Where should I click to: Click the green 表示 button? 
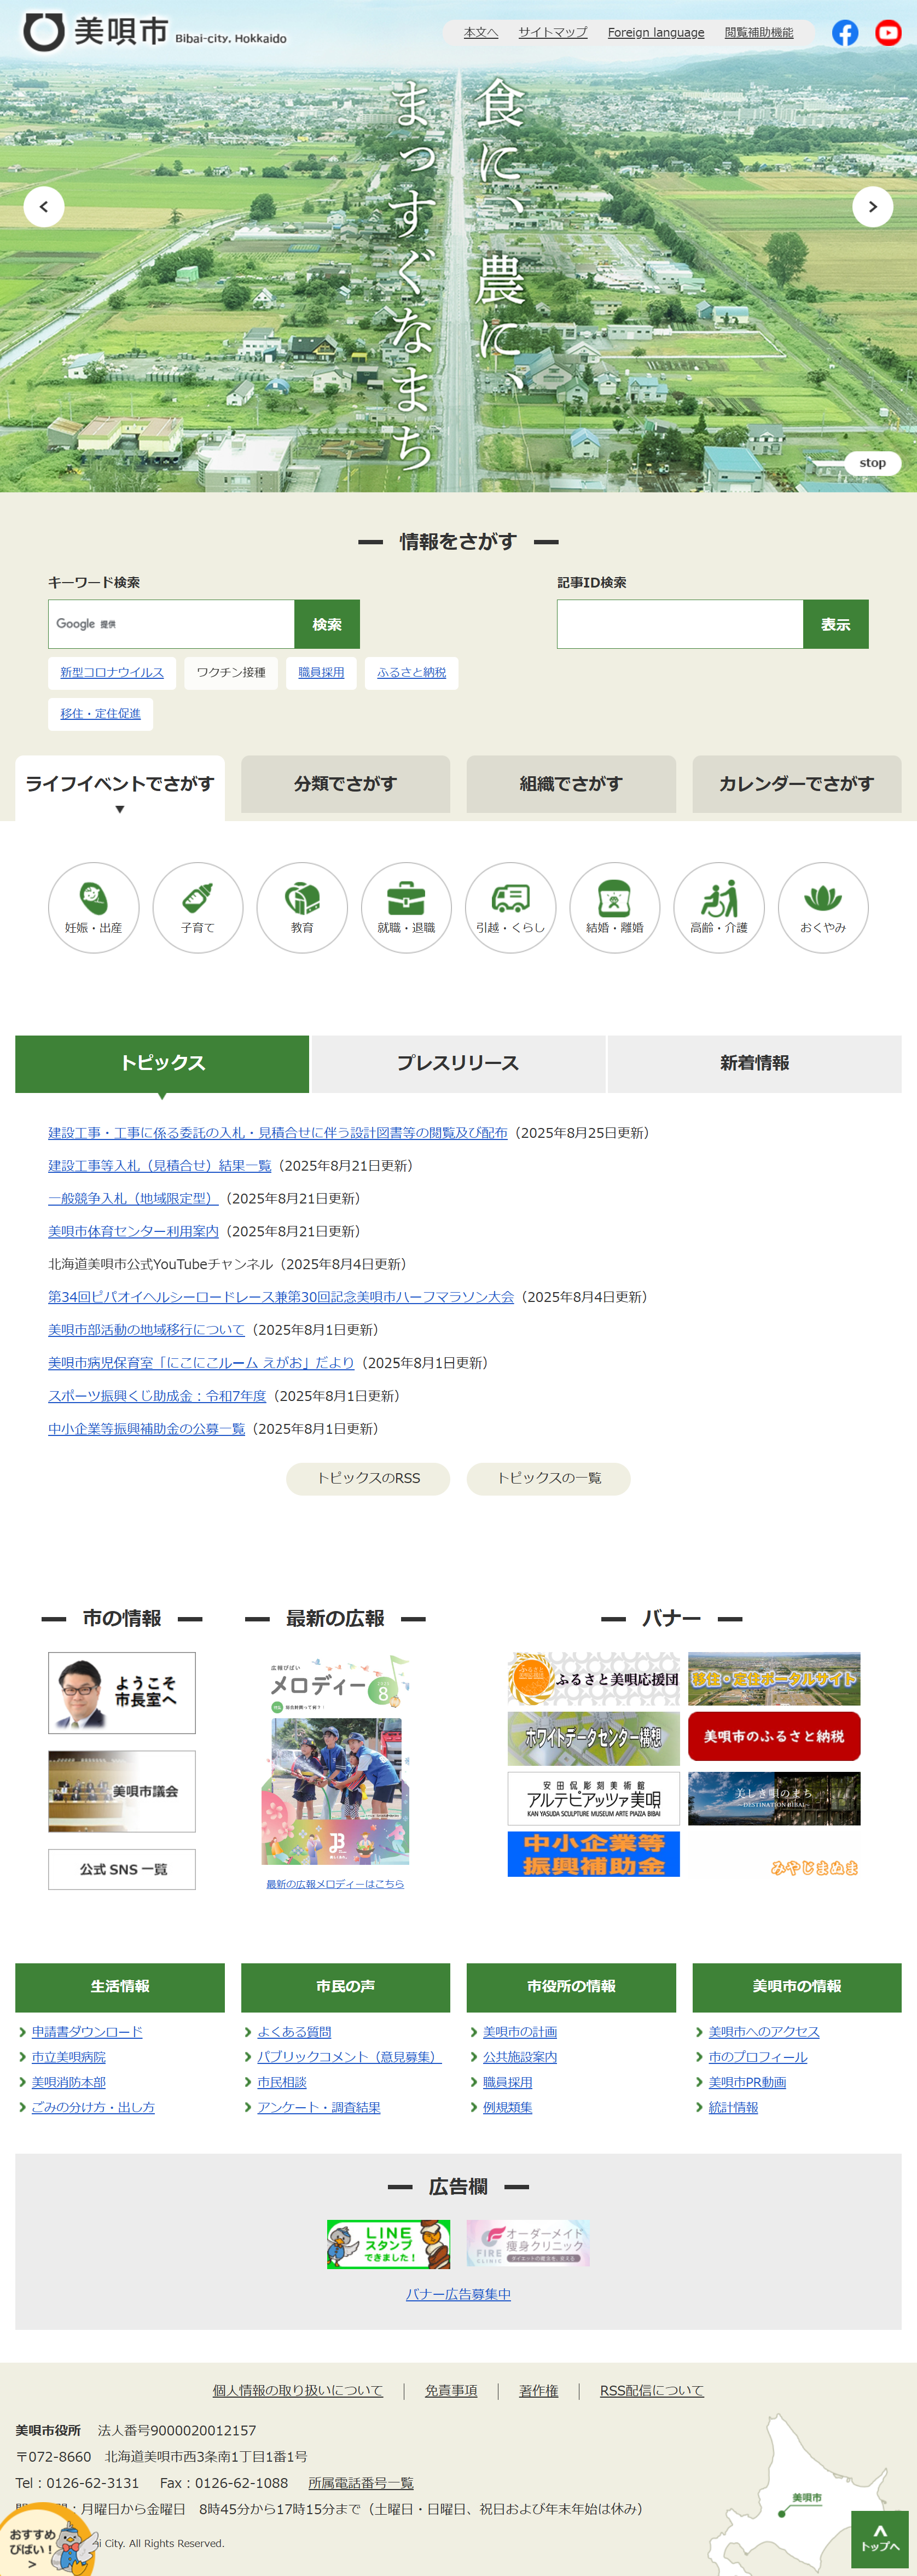point(836,624)
